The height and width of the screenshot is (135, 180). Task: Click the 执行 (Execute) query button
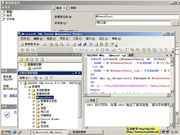(x=81, y=50)
